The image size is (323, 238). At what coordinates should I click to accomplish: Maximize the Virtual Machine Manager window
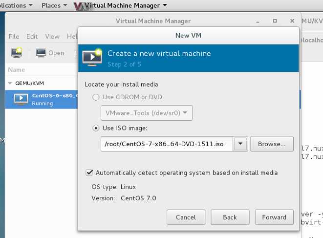(x=275, y=21)
